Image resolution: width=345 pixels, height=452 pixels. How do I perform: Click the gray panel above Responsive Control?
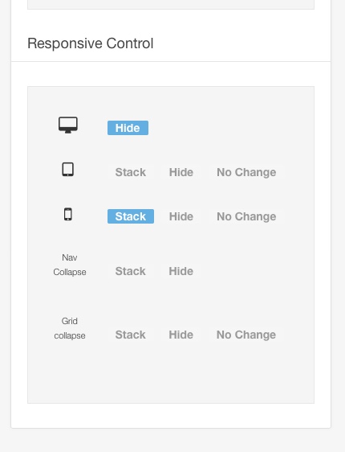[171, 4]
